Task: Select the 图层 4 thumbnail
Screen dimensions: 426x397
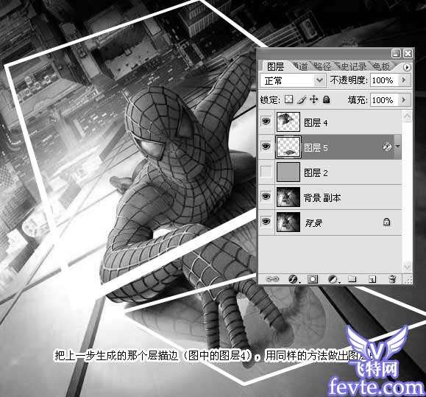Action: pyautogui.click(x=288, y=122)
